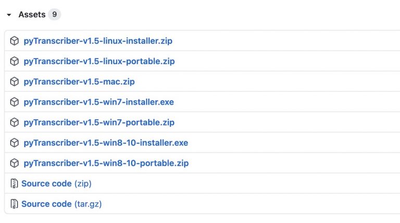
Task: Download pyTranscriber-v1.5-linux-portable.zip
Action: (x=99, y=61)
